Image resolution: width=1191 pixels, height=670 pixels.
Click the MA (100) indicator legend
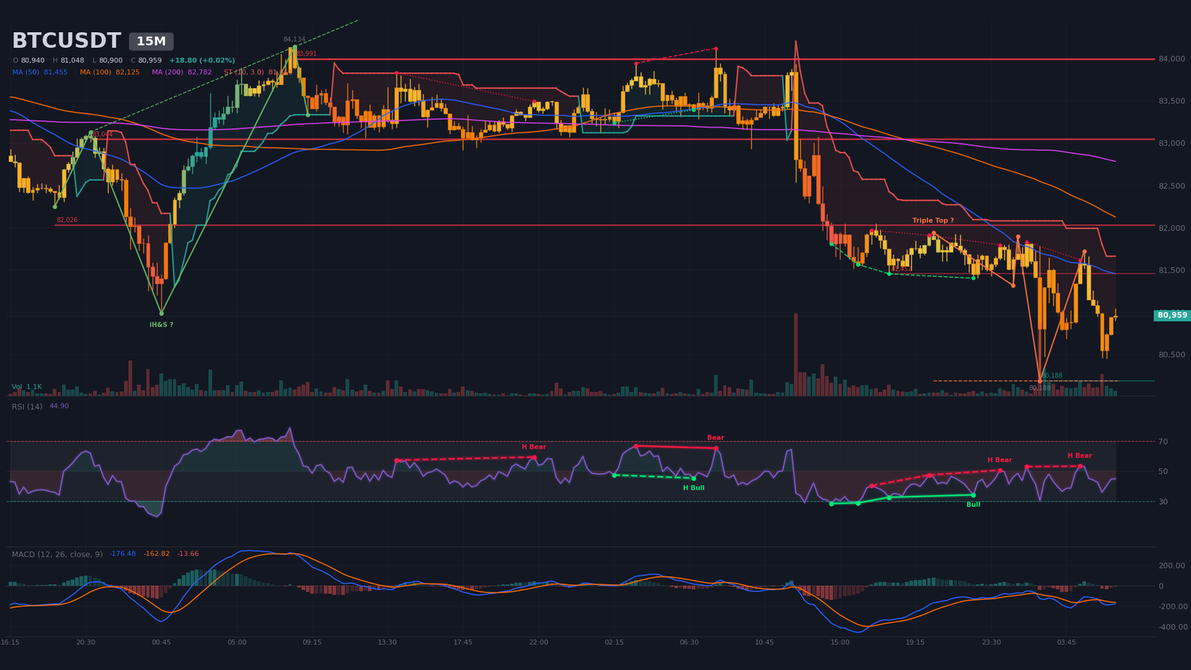click(109, 72)
